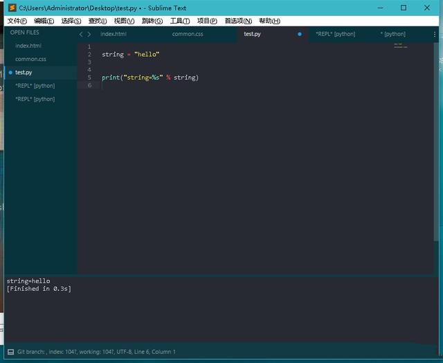Click Line 6, Column 1 status indicator
443x363 pixels.
pos(155,352)
